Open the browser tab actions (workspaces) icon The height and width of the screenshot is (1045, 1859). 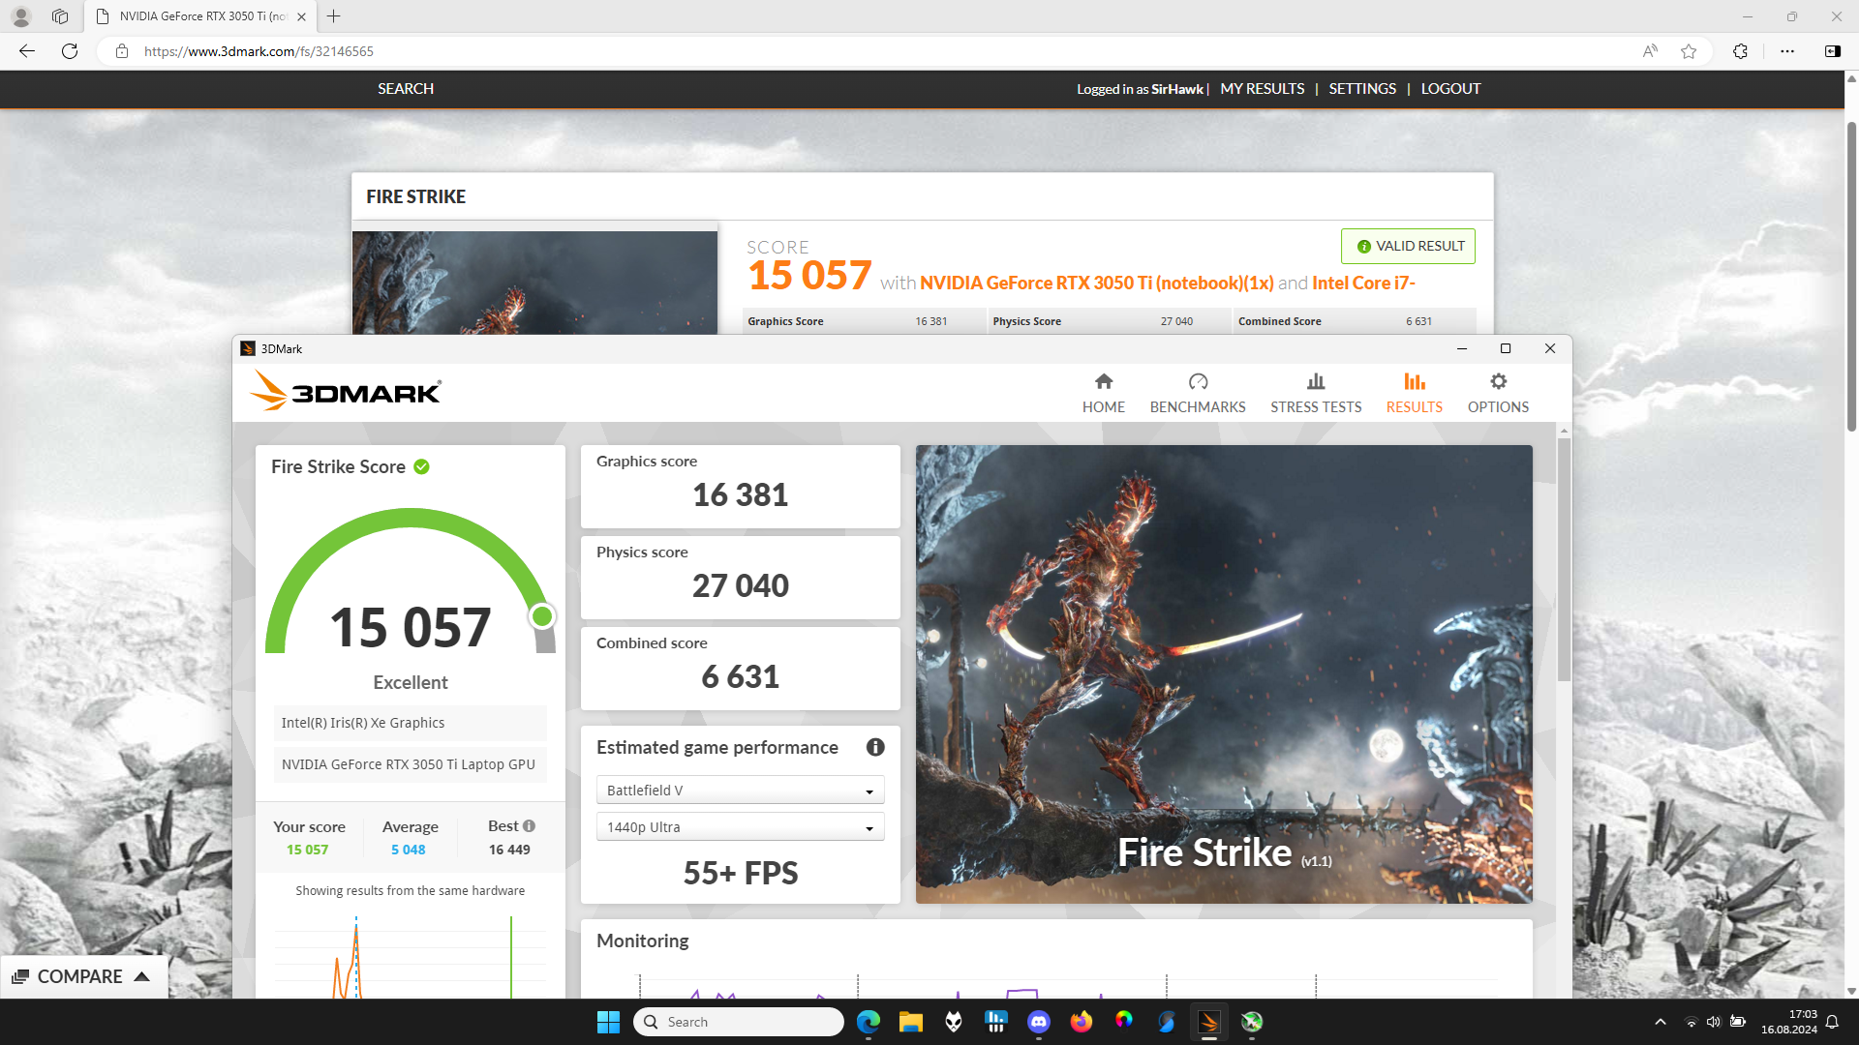point(60,16)
